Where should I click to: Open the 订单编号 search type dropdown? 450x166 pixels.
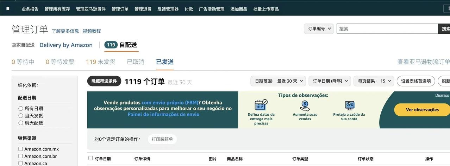tap(319, 29)
